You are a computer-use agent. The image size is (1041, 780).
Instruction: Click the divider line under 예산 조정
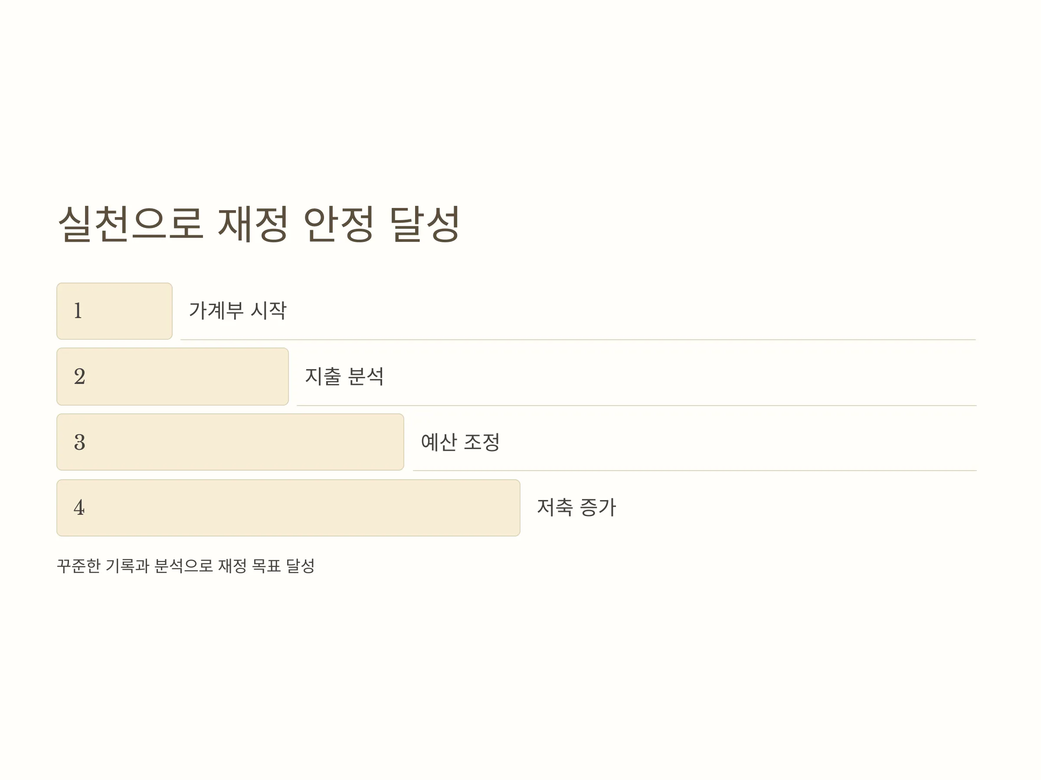pyautogui.click(x=694, y=470)
